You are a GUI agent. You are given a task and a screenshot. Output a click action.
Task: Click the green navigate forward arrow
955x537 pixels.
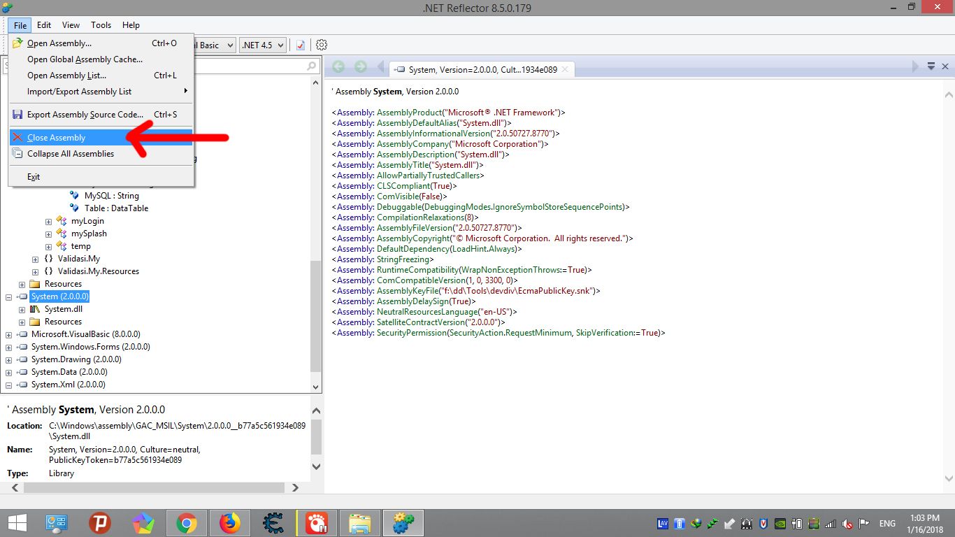click(361, 66)
